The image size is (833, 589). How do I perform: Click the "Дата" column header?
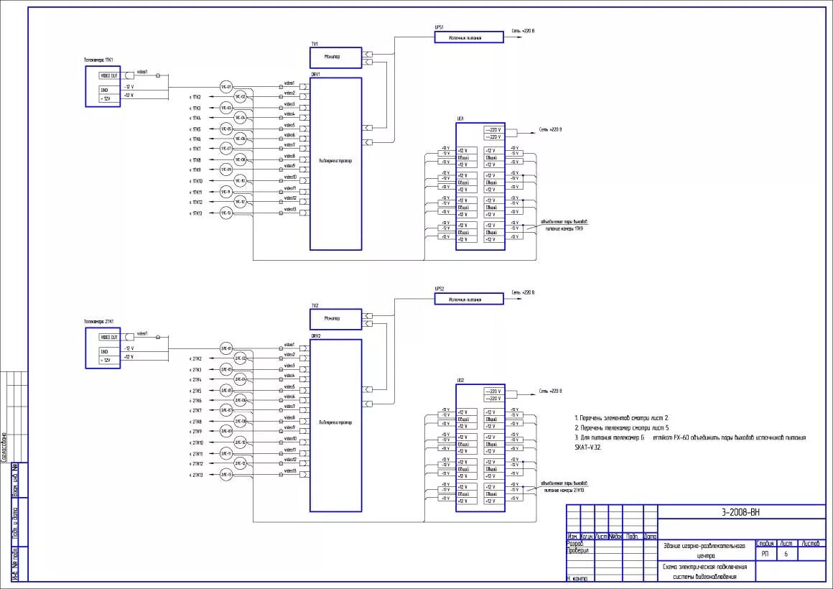point(651,537)
